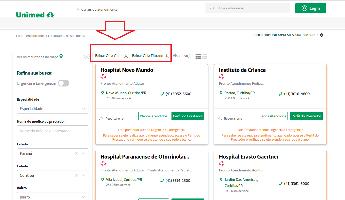Click location pin for Portao, Curitiba/PR

pos(221,93)
